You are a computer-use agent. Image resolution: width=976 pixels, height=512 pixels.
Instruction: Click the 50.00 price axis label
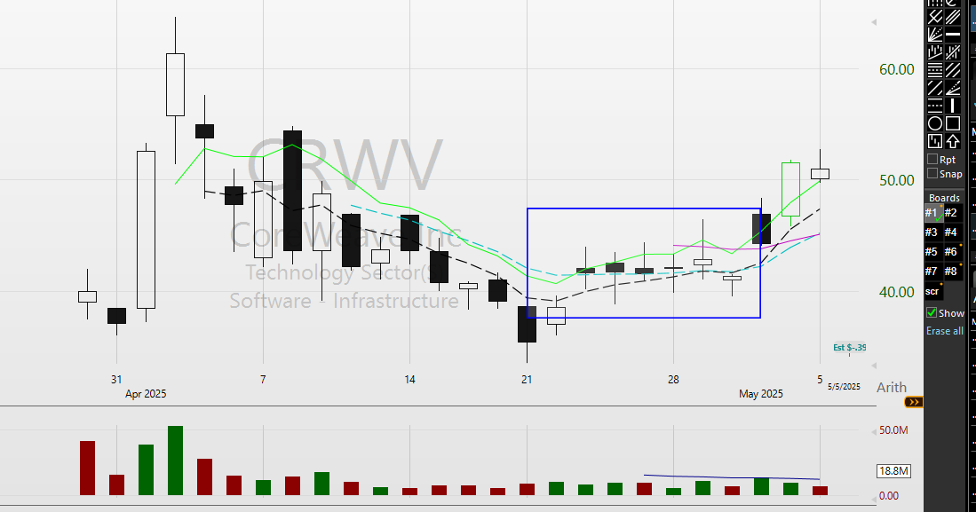click(896, 180)
